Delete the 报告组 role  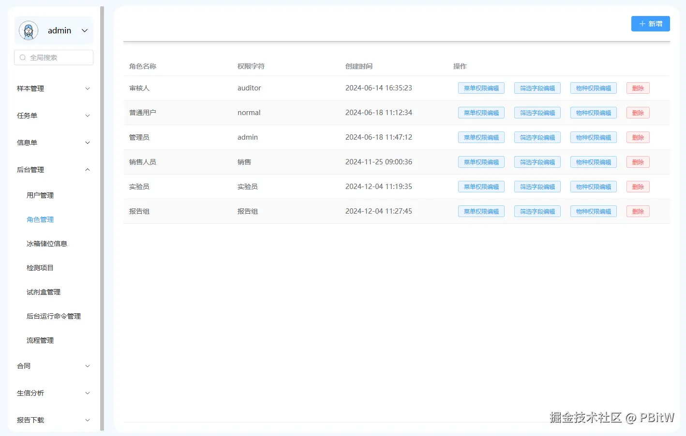(638, 211)
